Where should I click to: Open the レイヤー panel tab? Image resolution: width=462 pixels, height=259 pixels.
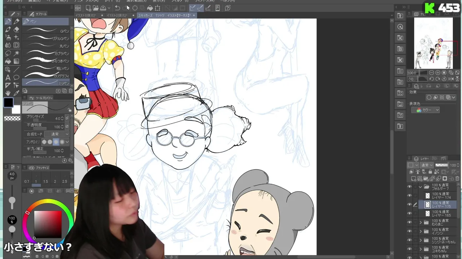pyautogui.click(x=422, y=159)
